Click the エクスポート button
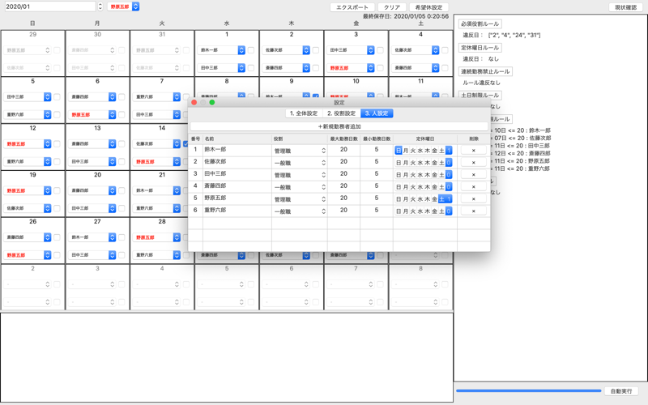The image size is (648, 405). pos(352,7)
